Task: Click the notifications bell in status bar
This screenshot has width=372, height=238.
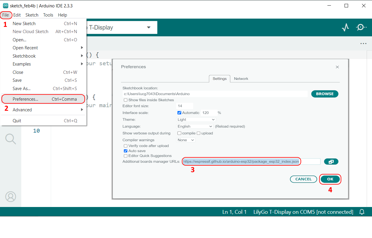Action: click(x=362, y=212)
